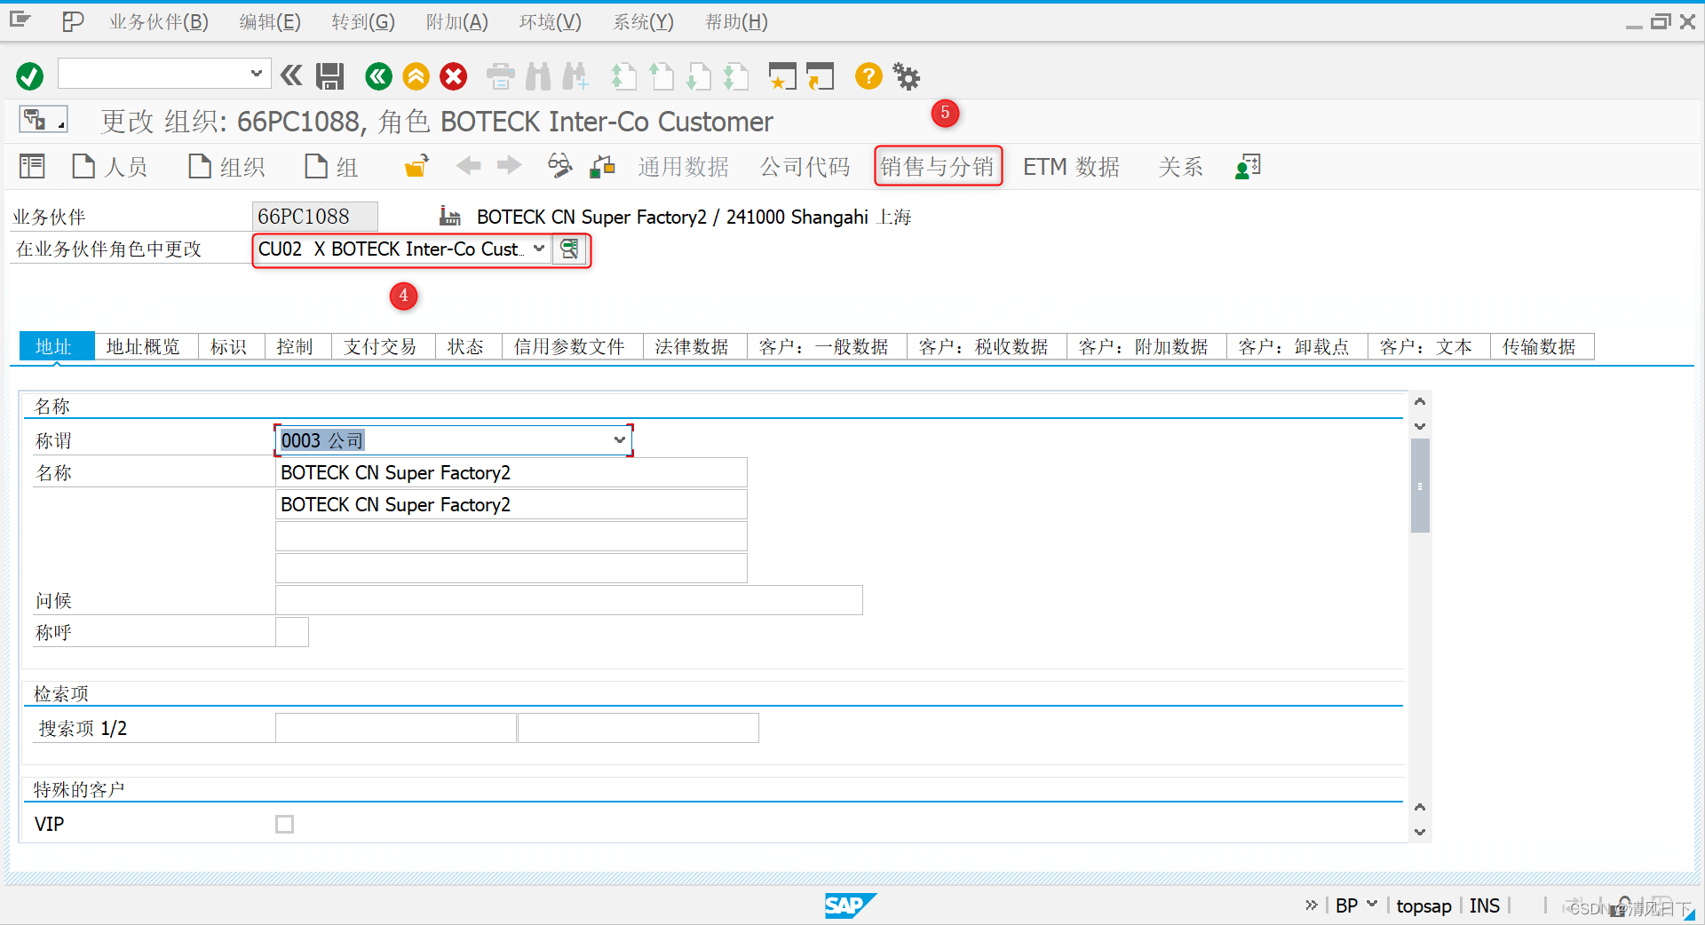Image resolution: width=1705 pixels, height=925 pixels.
Task: Click the first 名称 field BOTECK CN Super Factory2
Action: [511, 472]
